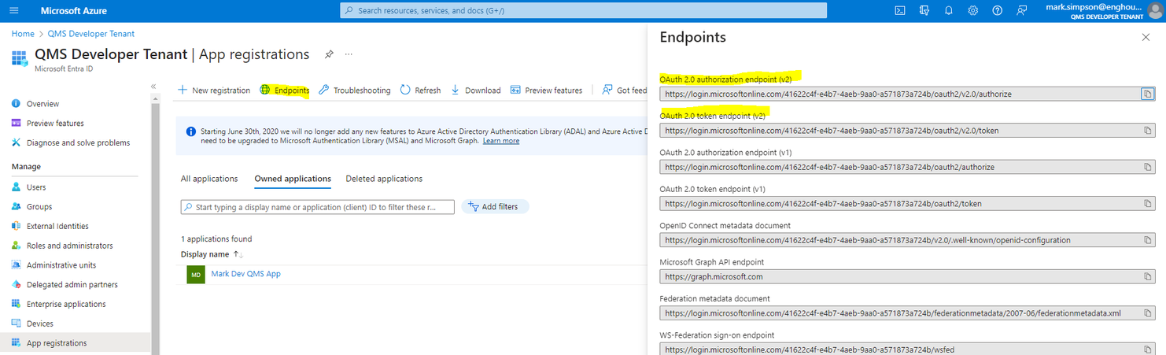1166x355 pixels.
Task: Open Overview in the sidebar
Action: pyautogui.click(x=42, y=104)
